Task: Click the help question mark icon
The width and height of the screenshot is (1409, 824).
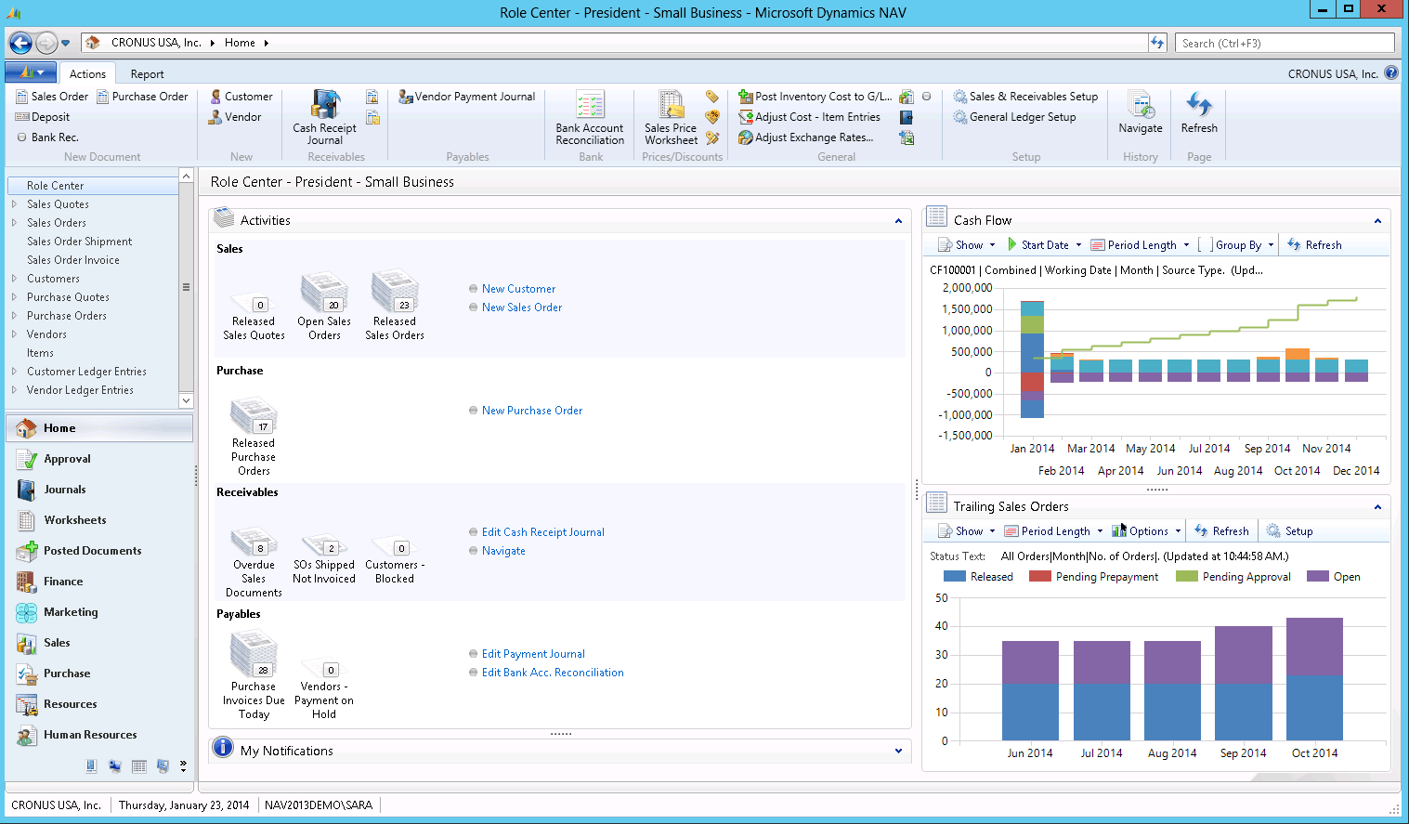Action: (1390, 73)
